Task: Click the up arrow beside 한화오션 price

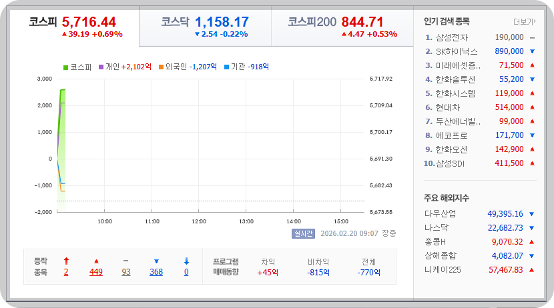Action: coord(533,149)
